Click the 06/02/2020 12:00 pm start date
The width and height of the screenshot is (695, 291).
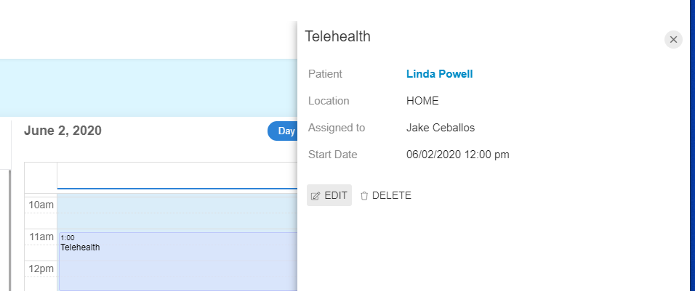[x=458, y=155]
